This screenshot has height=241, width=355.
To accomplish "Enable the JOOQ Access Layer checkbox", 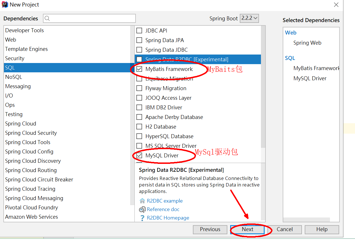I will pyautogui.click(x=139, y=98).
